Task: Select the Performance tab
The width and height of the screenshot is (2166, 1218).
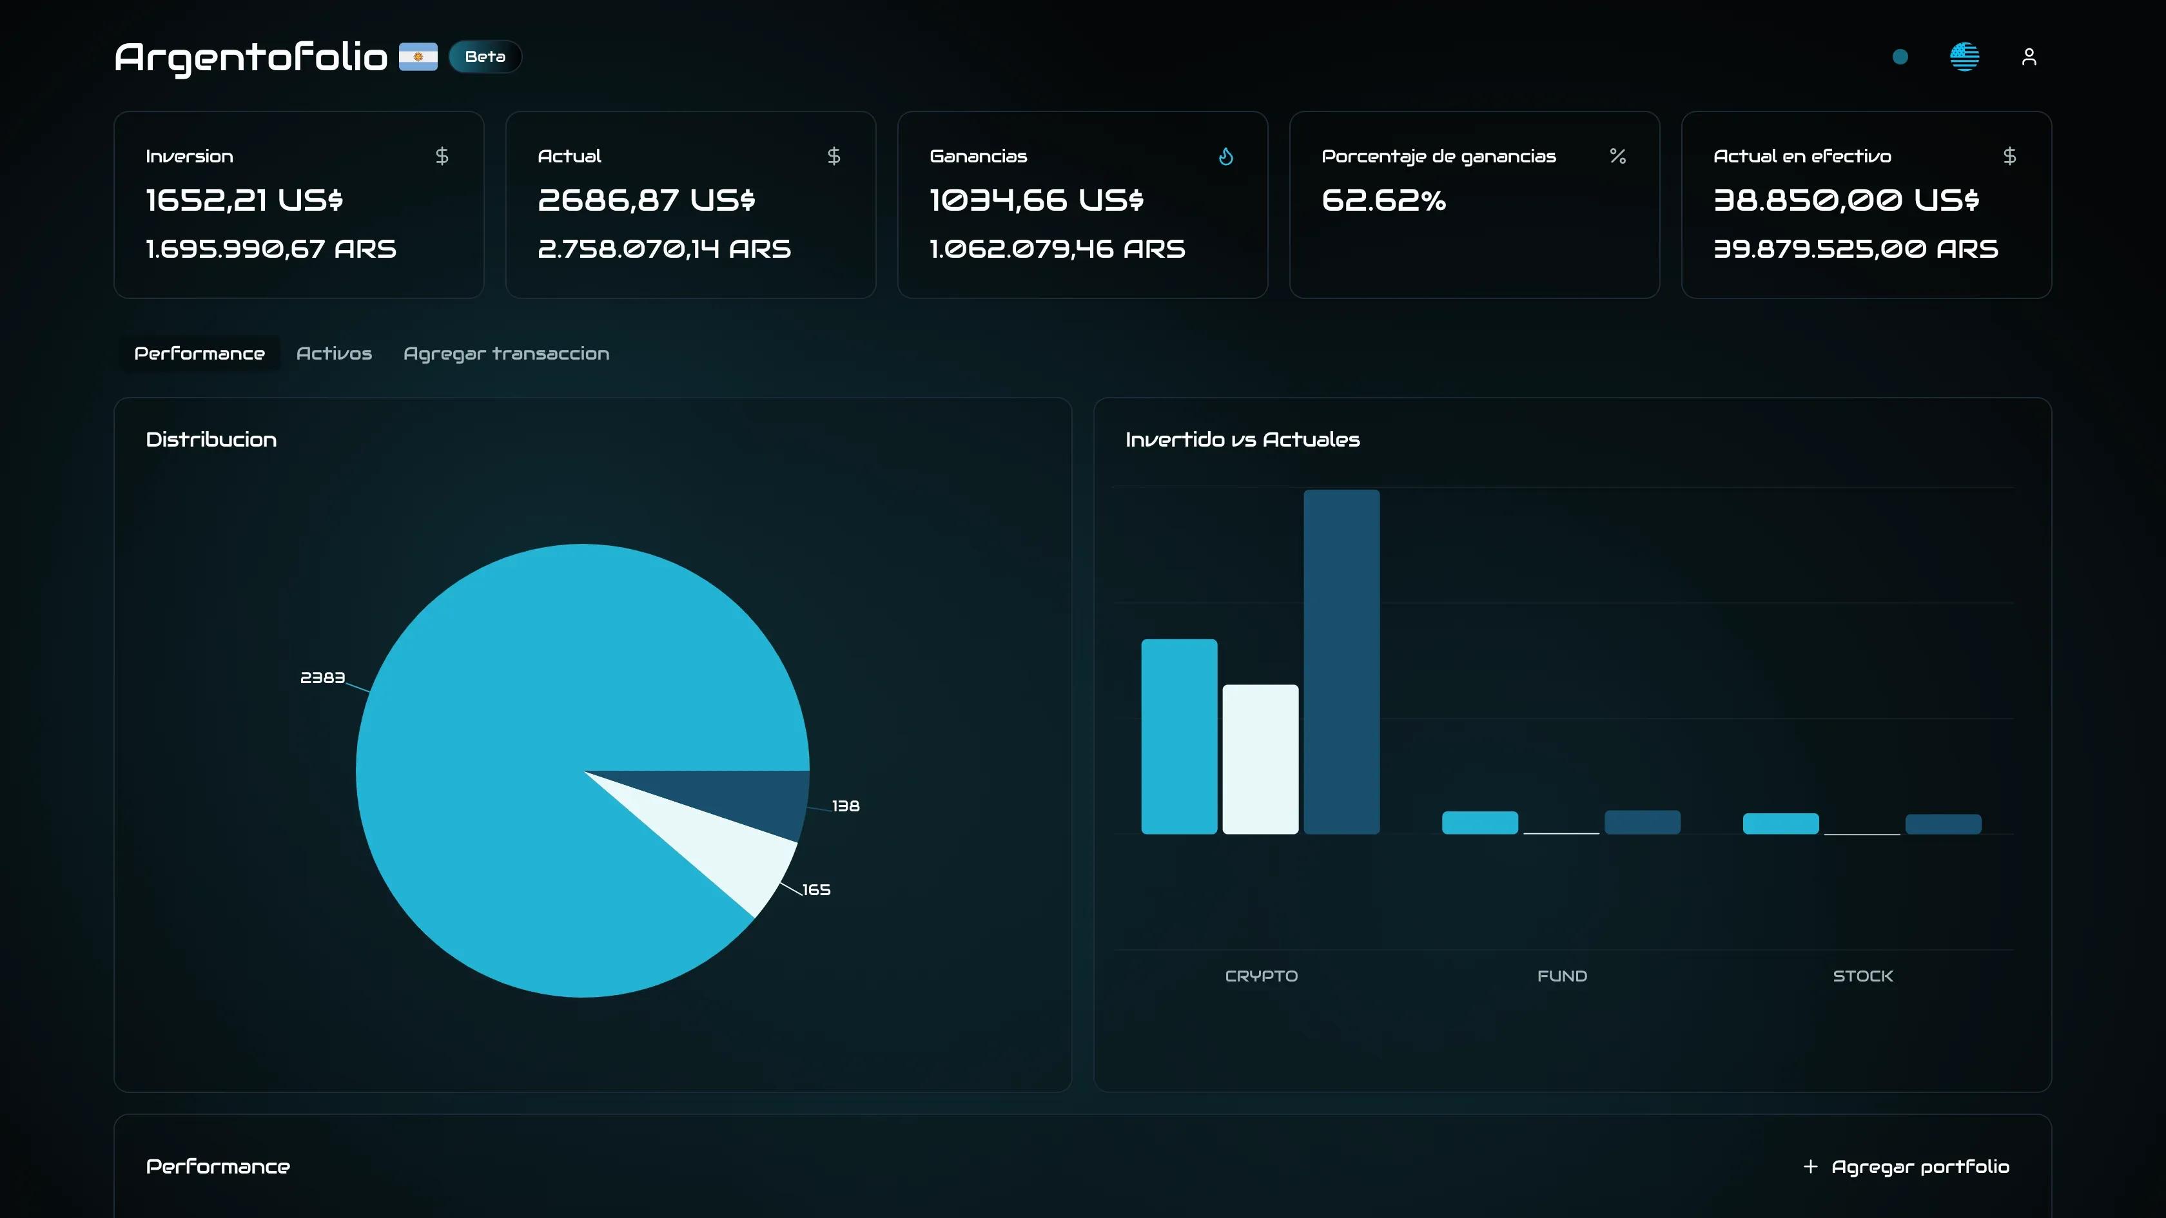Action: pos(199,353)
